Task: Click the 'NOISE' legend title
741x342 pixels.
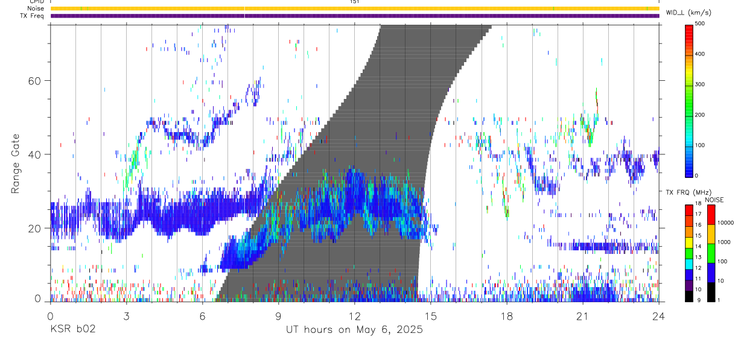Action: (x=714, y=200)
